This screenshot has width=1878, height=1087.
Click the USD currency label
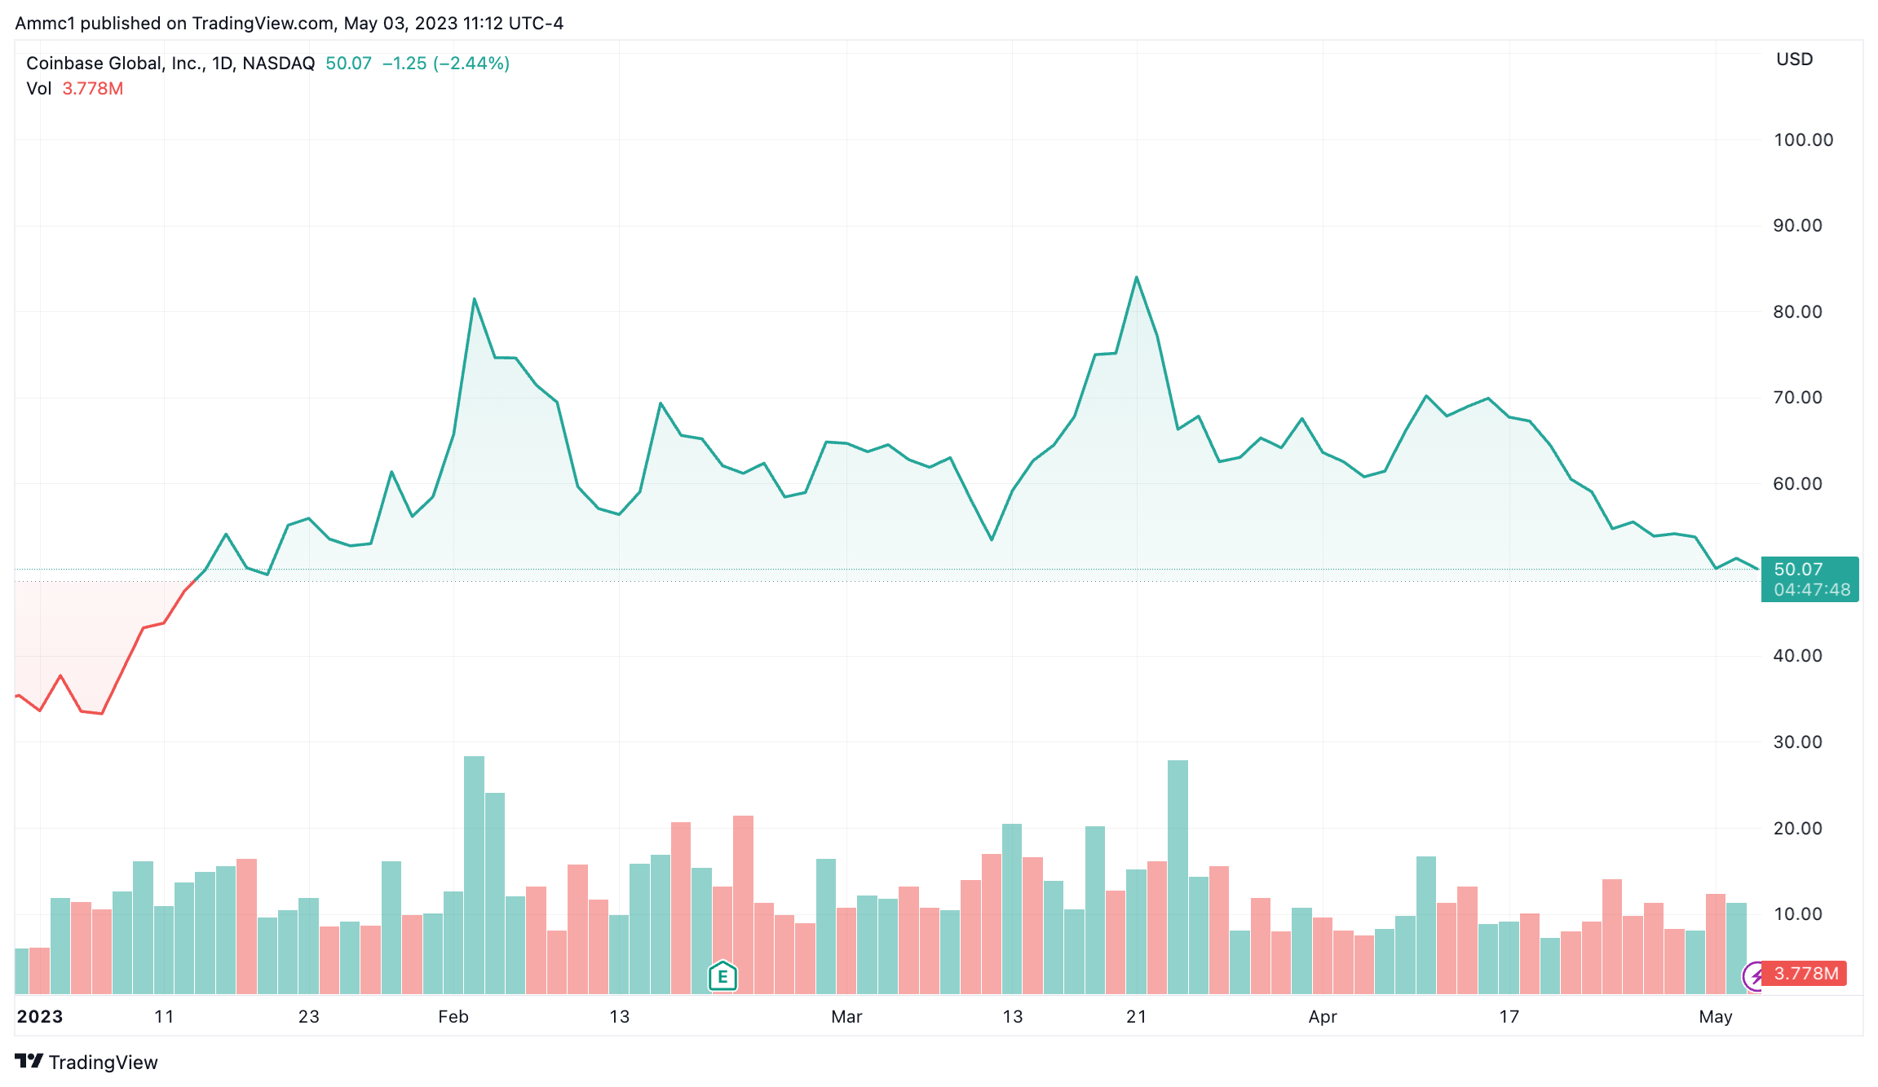1794,59
